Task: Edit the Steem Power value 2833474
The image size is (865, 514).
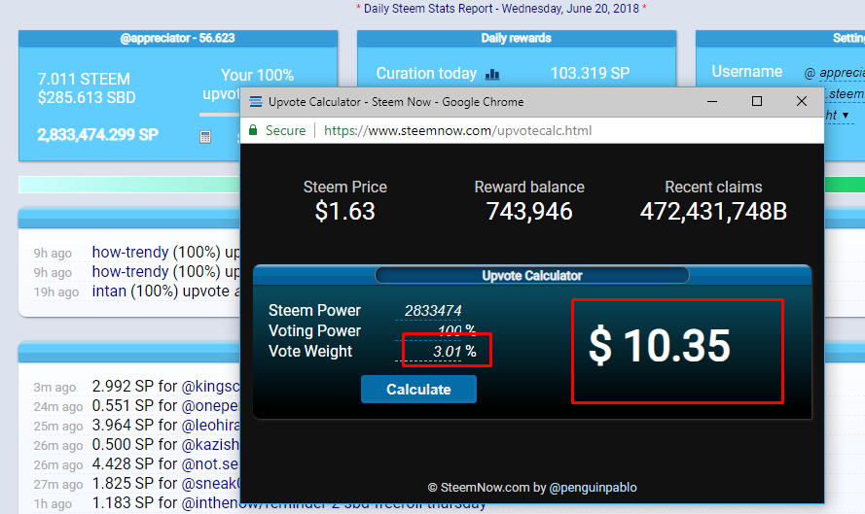Action: pos(429,311)
